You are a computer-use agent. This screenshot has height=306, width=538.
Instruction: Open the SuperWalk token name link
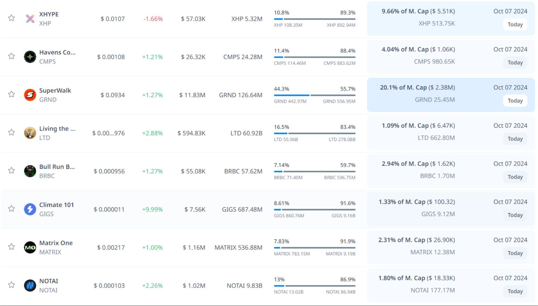55,91
